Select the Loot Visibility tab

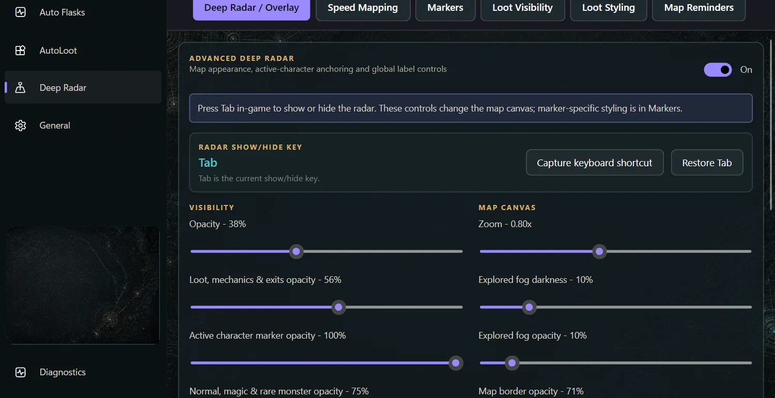(522, 8)
